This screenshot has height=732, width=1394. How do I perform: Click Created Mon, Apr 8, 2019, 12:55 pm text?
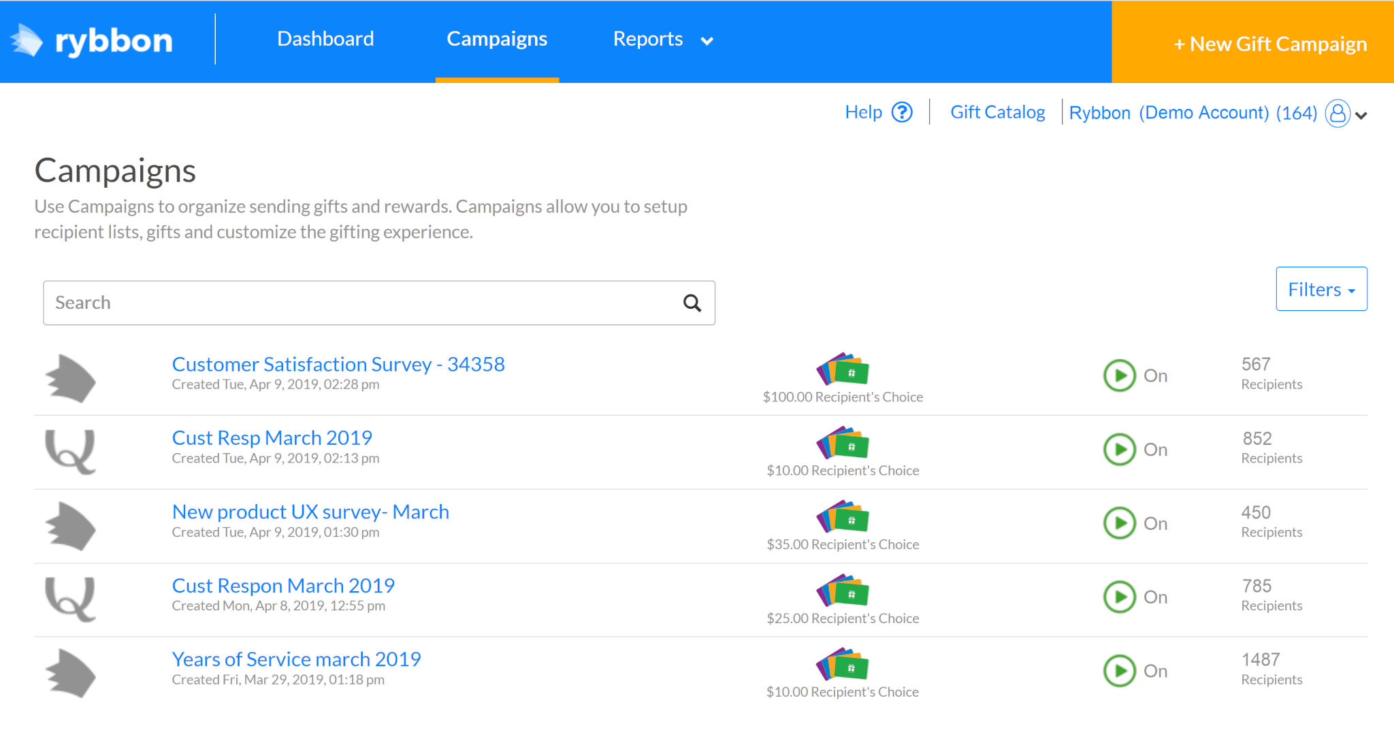click(x=278, y=605)
